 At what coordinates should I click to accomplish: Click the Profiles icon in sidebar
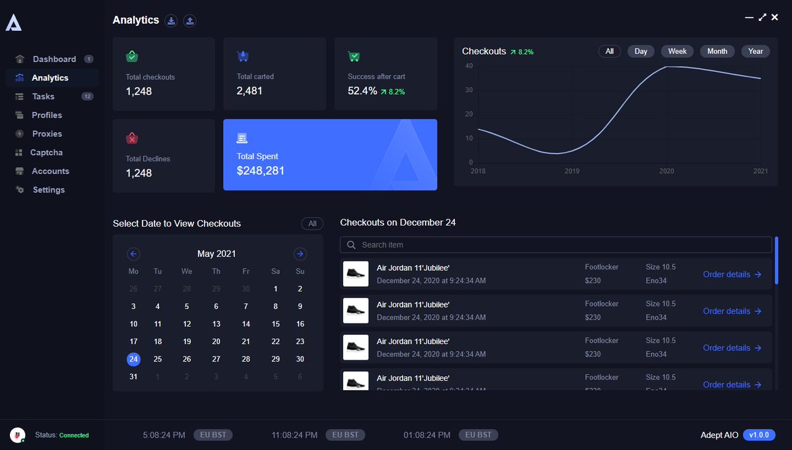[x=20, y=115]
